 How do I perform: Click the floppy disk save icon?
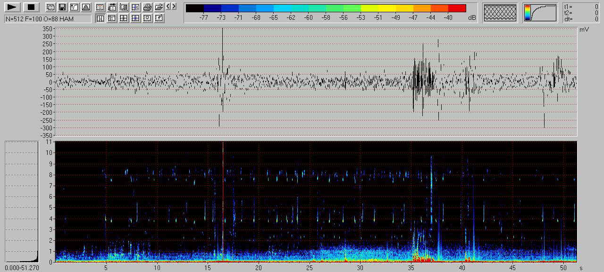pyautogui.click(x=62, y=7)
